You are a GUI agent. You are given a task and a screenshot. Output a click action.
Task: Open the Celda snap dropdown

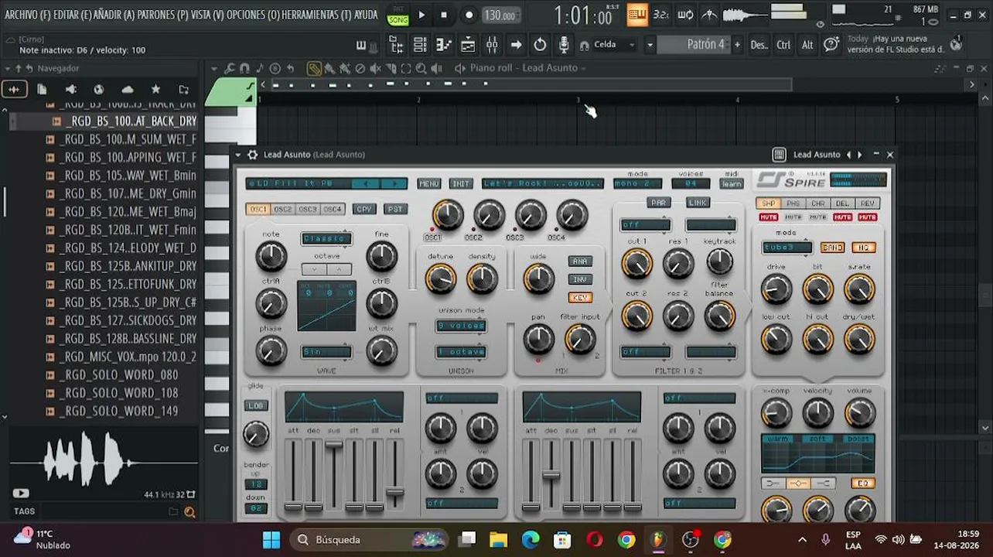click(615, 45)
